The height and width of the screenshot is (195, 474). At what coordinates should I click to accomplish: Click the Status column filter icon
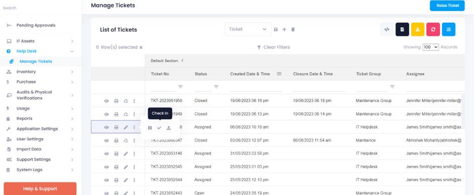point(216,87)
